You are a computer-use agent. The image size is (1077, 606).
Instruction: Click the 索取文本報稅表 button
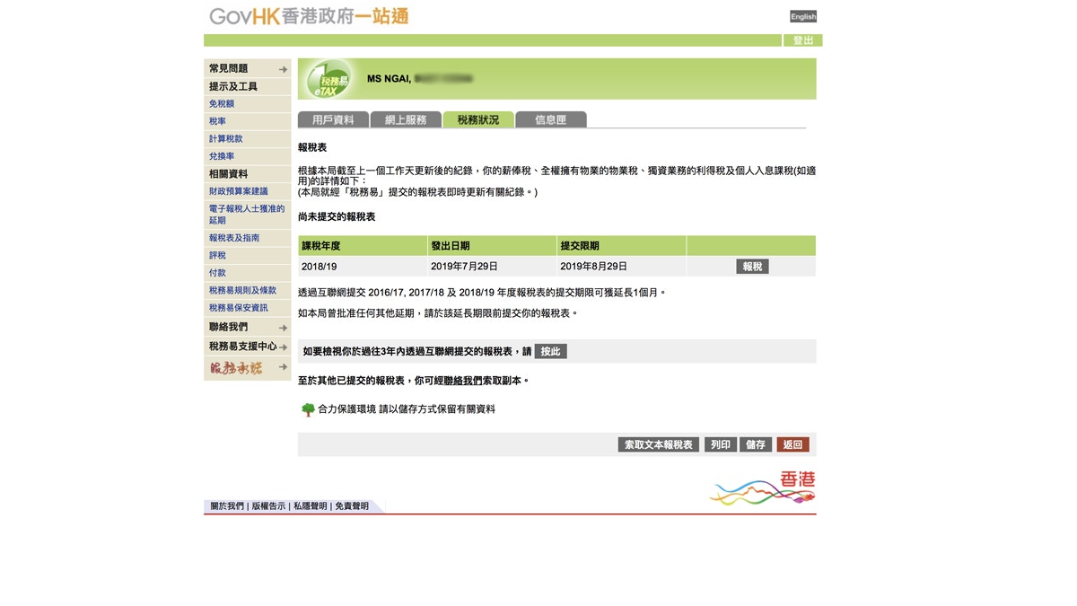(659, 444)
